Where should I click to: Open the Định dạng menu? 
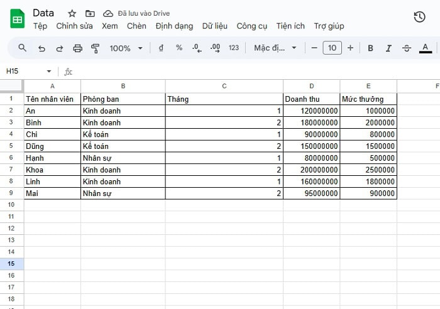pyautogui.click(x=174, y=26)
